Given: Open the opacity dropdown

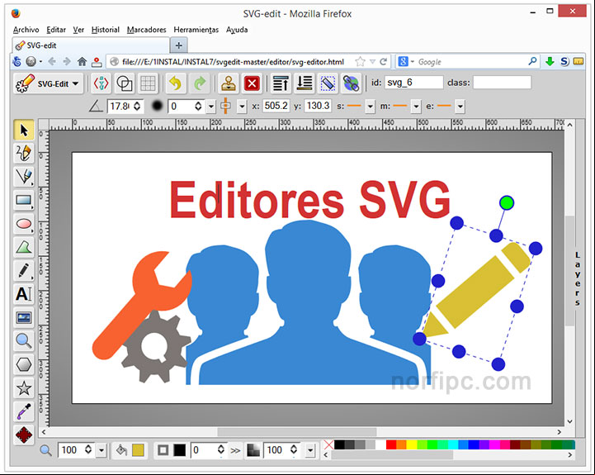Looking at the screenshot, I should 310,450.
